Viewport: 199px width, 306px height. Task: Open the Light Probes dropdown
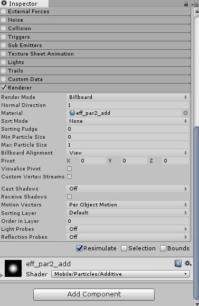[x=128, y=229]
